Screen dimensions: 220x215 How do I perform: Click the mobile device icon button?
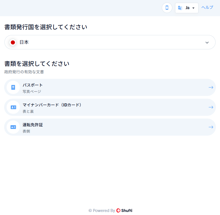[x=167, y=8]
